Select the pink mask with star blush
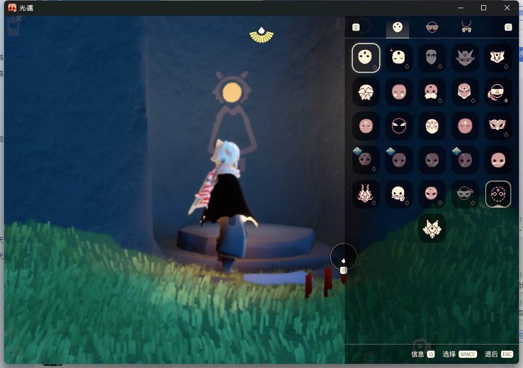This screenshot has width=523, height=368. [x=399, y=92]
